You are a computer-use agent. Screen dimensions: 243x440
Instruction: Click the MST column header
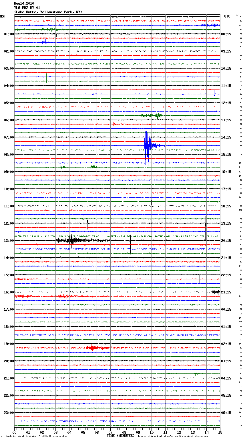(3, 16)
